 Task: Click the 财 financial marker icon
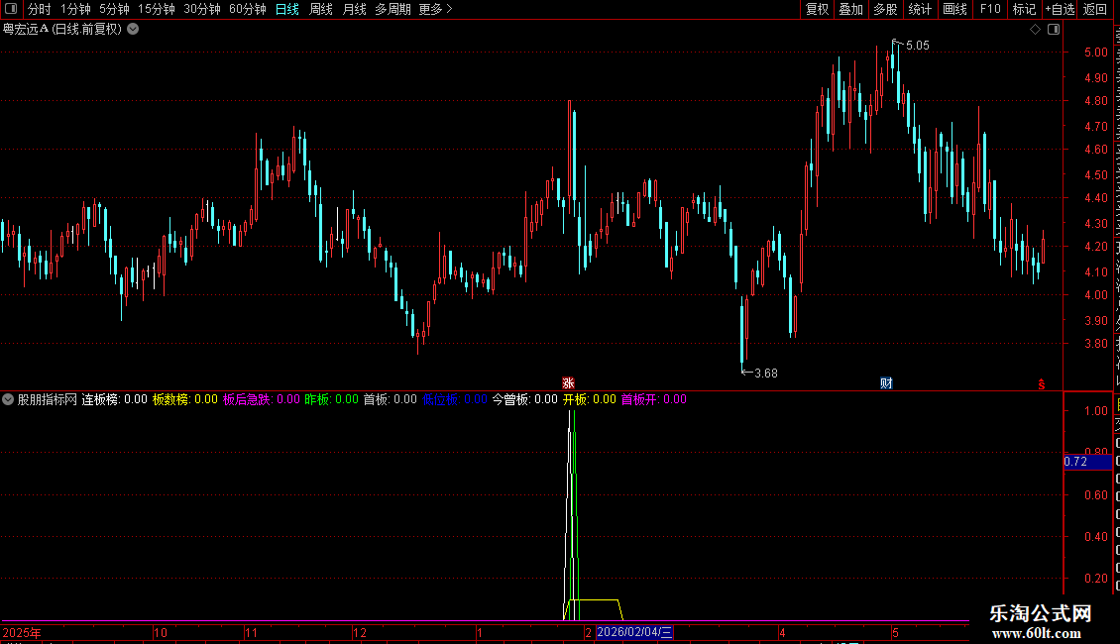pos(886,383)
